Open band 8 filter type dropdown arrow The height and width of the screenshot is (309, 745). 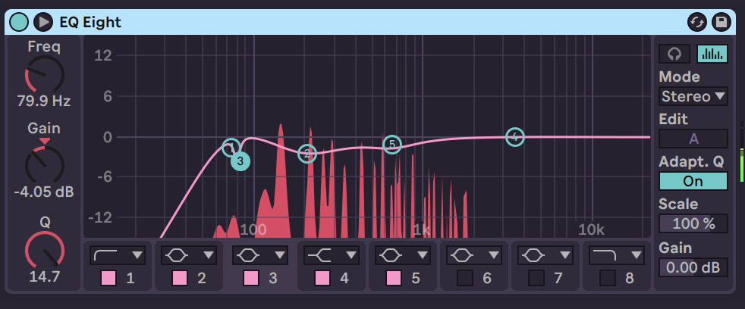pos(637,255)
